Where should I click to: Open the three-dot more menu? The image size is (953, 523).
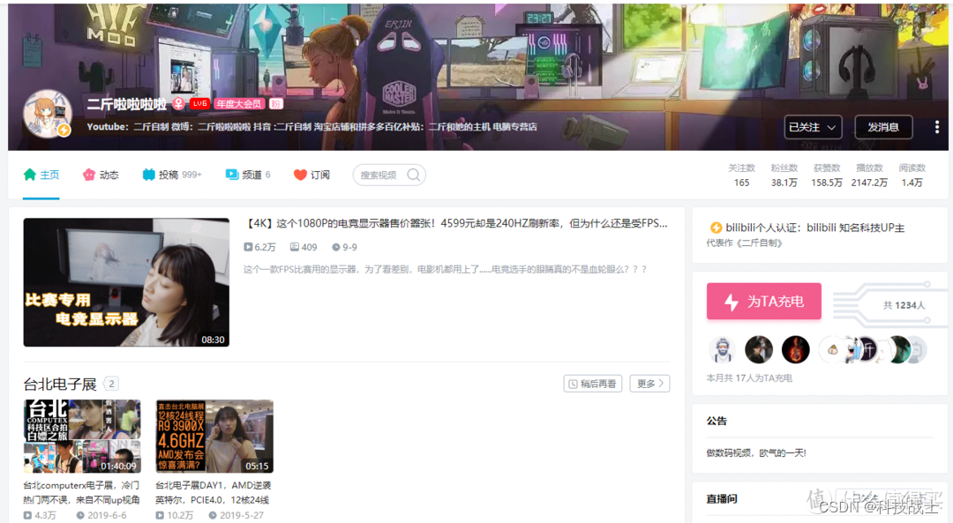coord(936,127)
